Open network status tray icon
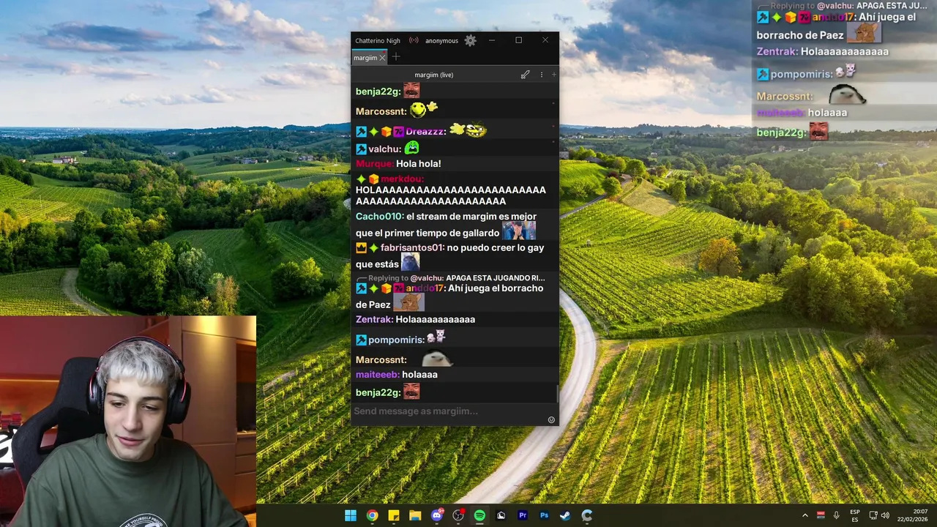 [873, 515]
